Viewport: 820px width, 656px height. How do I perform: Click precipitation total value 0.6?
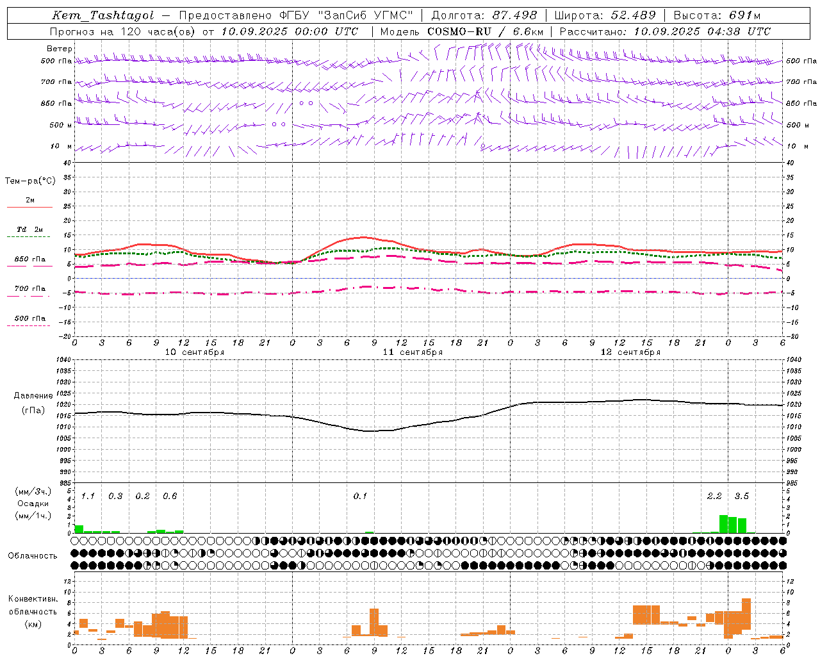(x=170, y=496)
